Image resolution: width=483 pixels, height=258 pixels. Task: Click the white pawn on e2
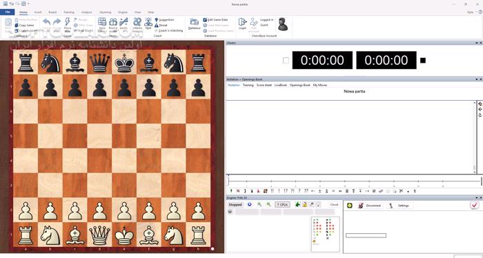pyautogui.click(x=124, y=210)
